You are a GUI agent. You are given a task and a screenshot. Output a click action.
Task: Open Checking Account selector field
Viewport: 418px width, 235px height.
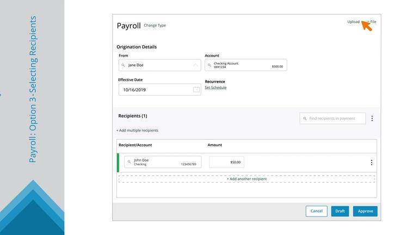pos(246,65)
